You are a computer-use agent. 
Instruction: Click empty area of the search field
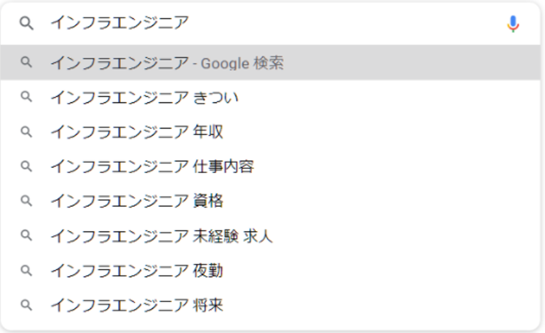click(341, 23)
